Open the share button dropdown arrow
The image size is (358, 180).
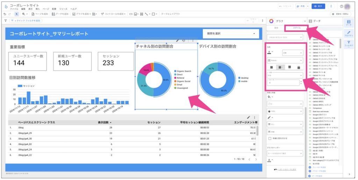tap(308, 6)
